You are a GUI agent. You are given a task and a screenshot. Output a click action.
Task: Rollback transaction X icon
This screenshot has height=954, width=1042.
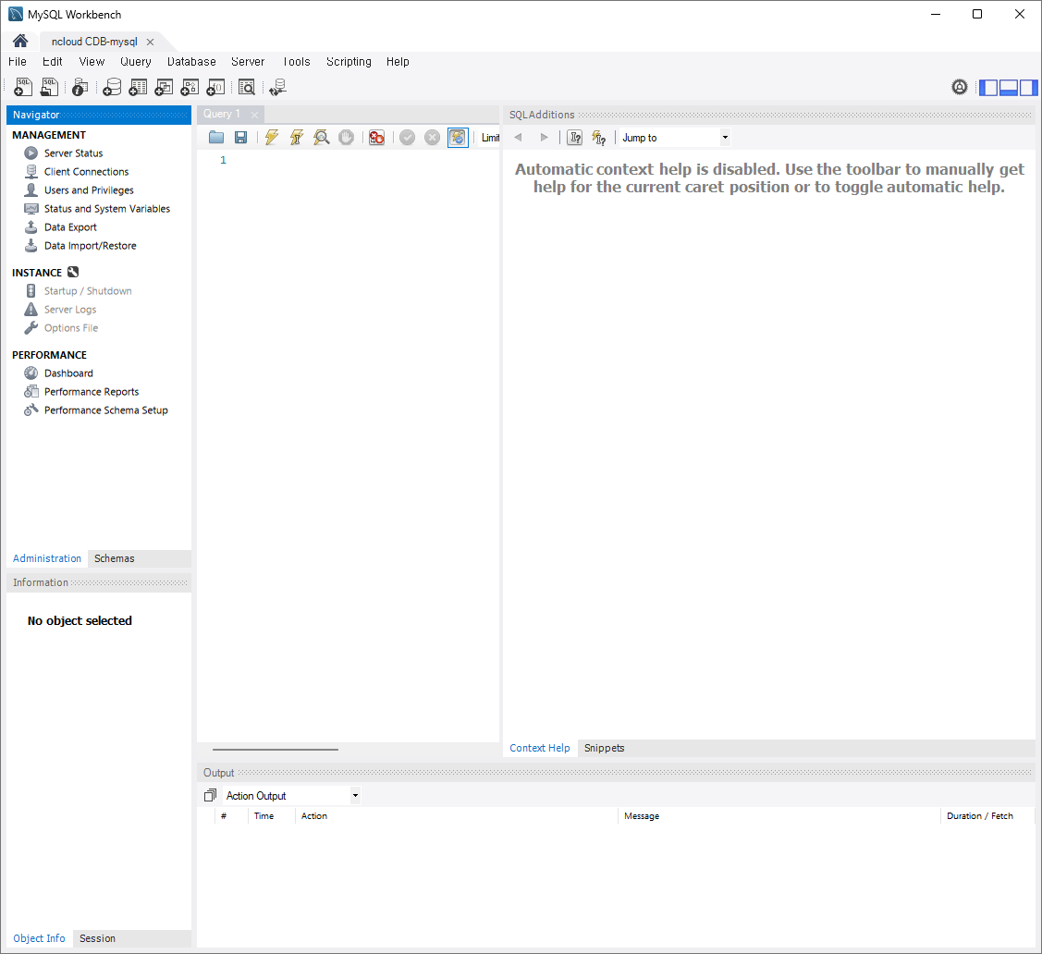tap(432, 138)
